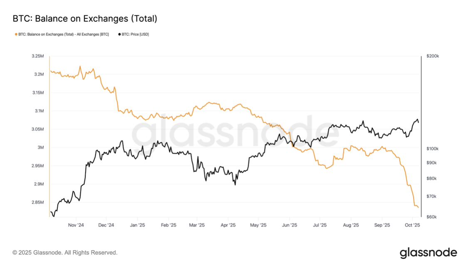The width and height of the screenshot is (475, 273).
Task: Toggle the 'BTC: Price [USD]' legend series
Action: coord(135,35)
